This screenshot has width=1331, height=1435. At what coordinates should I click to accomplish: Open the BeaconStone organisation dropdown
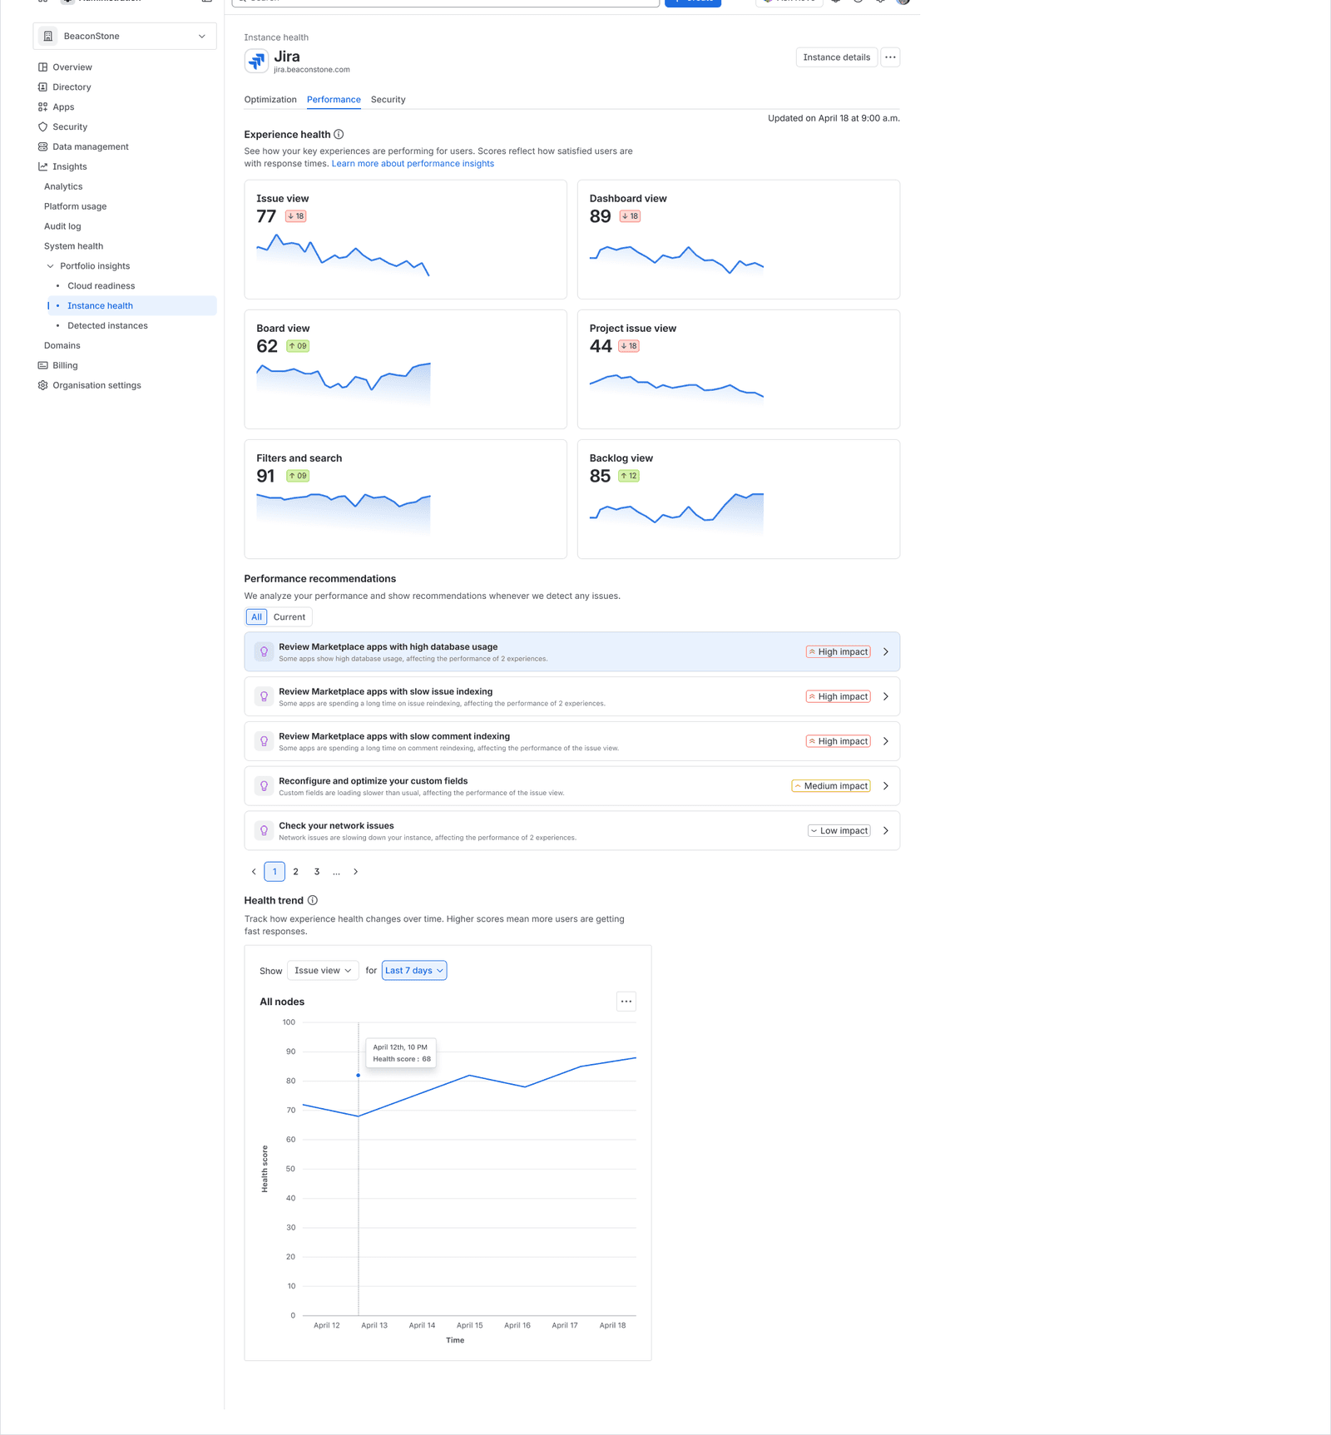click(125, 37)
